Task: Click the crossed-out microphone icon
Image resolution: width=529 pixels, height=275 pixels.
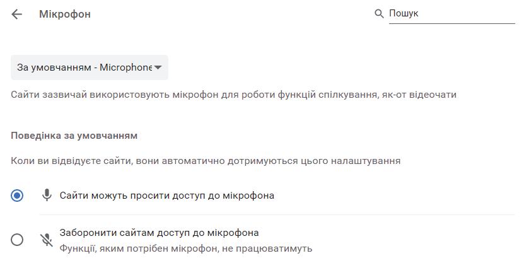Action: click(x=47, y=240)
